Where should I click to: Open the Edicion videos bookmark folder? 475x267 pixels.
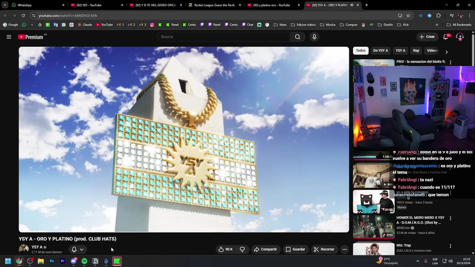[x=303, y=25]
